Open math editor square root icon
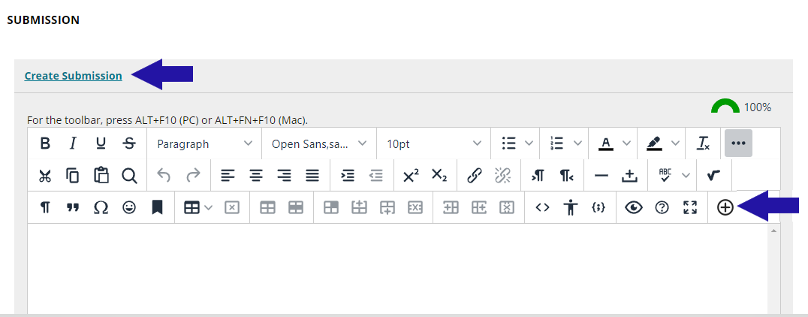 click(x=713, y=176)
